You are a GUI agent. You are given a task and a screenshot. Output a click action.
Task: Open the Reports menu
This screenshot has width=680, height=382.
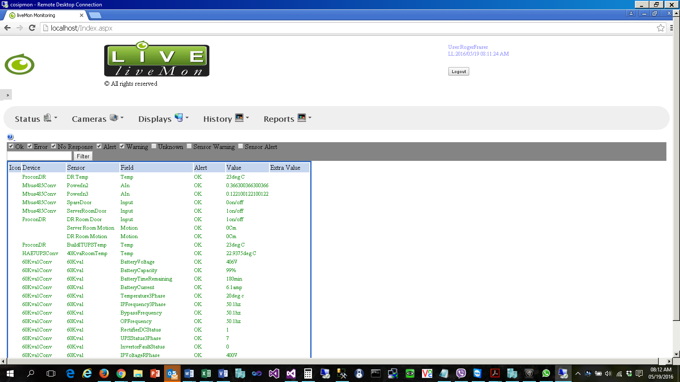click(x=287, y=119)
